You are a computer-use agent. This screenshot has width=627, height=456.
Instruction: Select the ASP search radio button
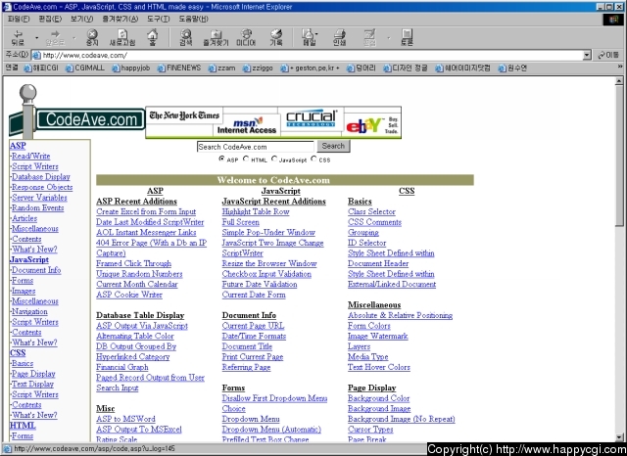221,159
